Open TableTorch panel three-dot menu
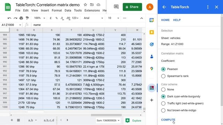This screenshot has height=125, width=223. 208,7
